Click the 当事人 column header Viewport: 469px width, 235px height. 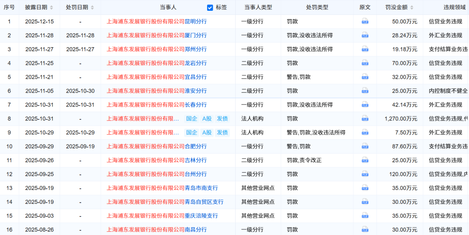[x=168, y=7]
